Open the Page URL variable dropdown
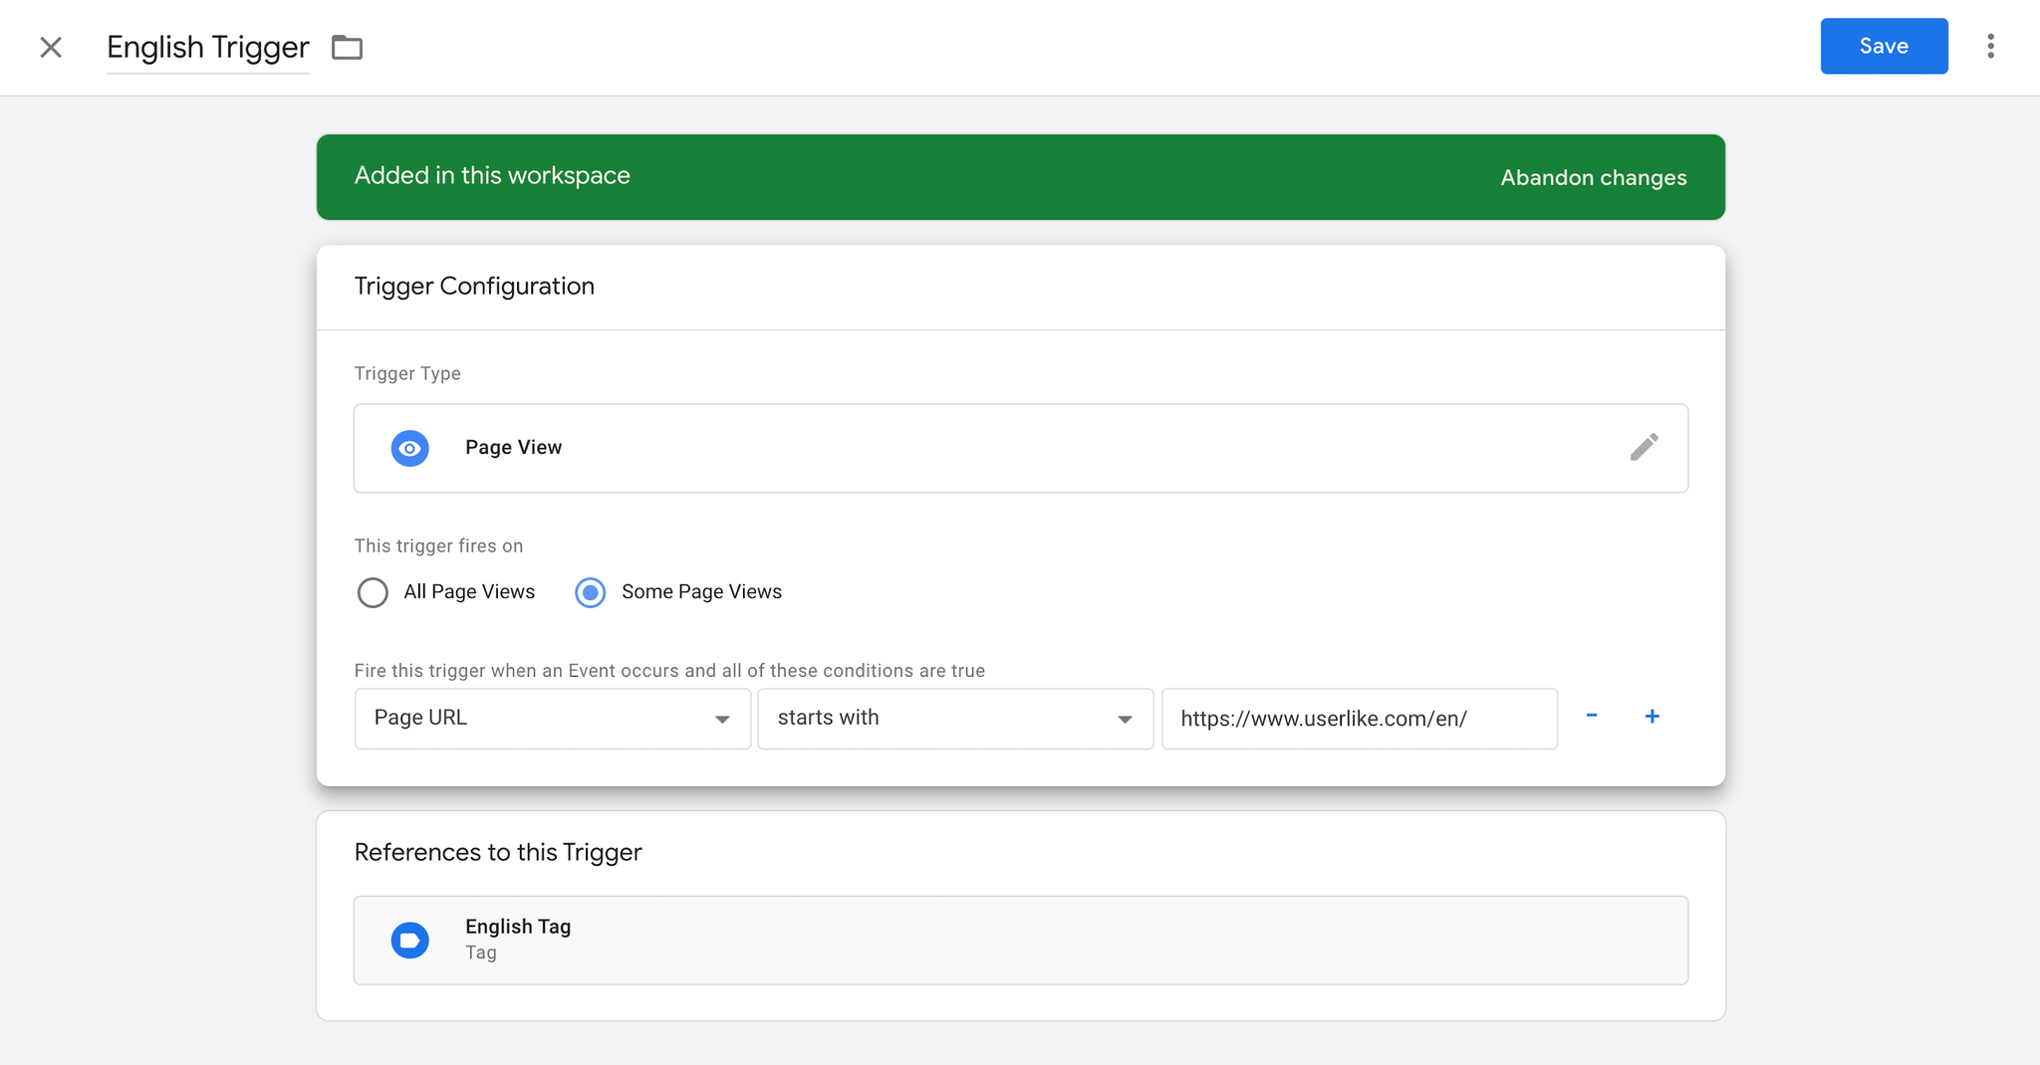The image size is (2040, 1065). pyautogui.click(x=553, y=719)
